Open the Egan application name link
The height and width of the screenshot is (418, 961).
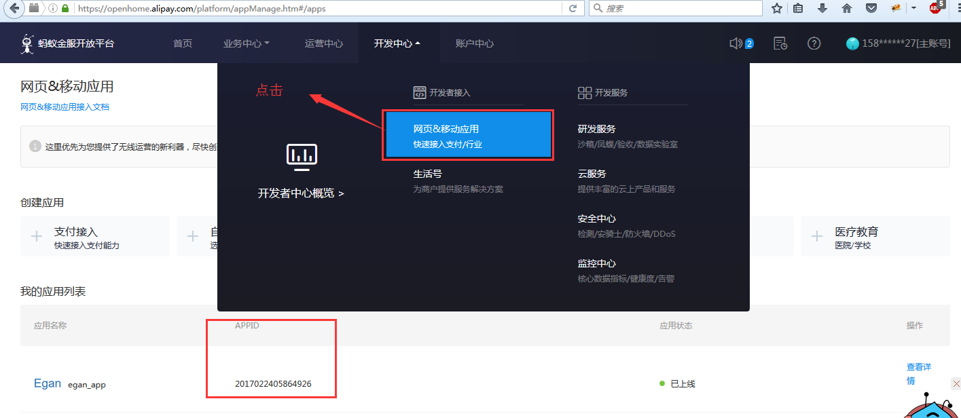48,383
